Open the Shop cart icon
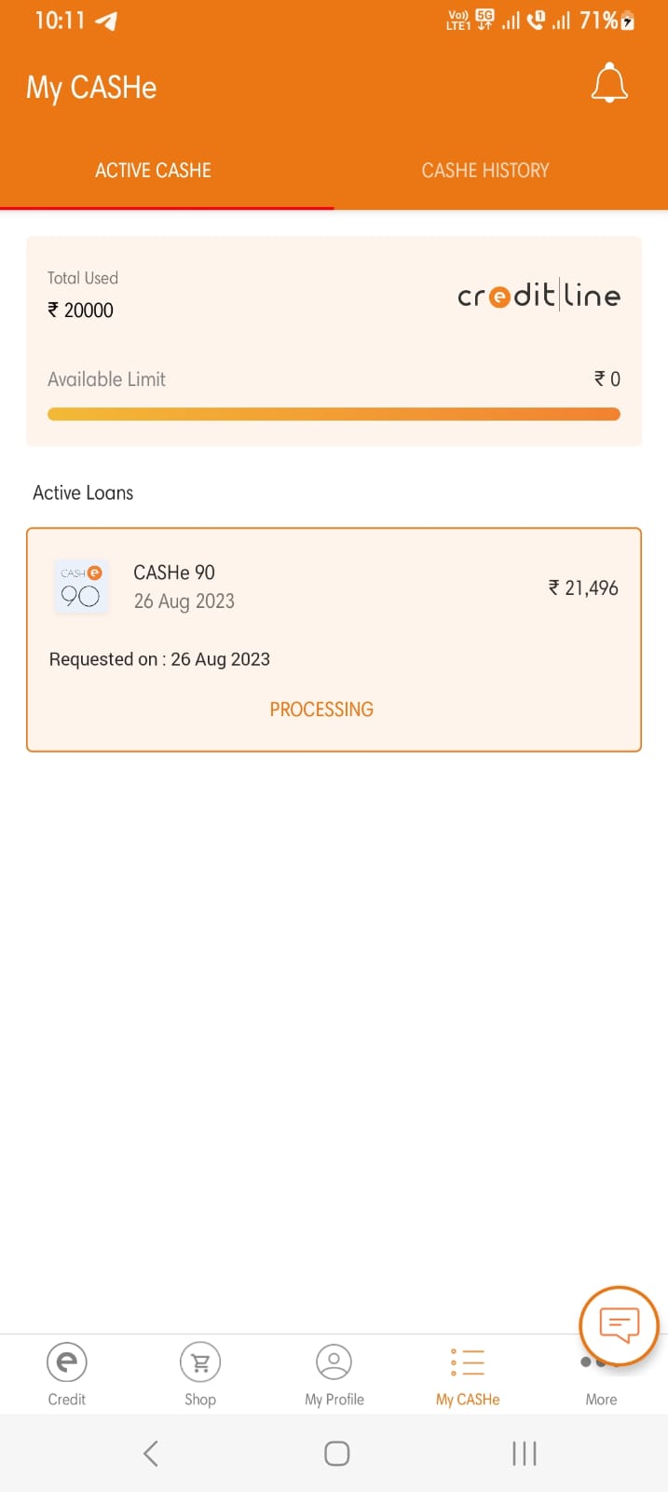The height and width of the screenshot is (1492, 668). coord(200,1363)
